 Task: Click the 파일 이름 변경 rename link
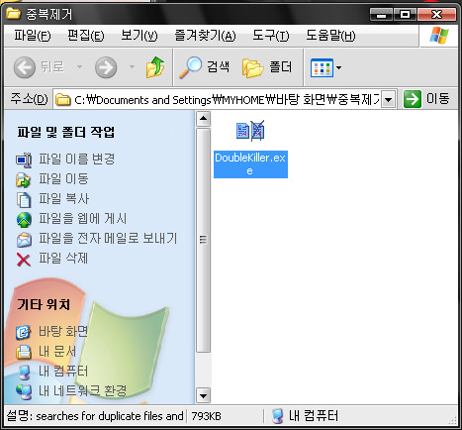point(77,159)
